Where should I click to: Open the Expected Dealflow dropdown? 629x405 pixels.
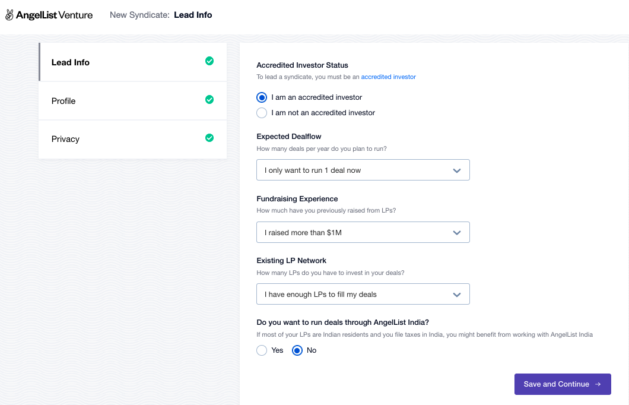[x=363, y=170]
